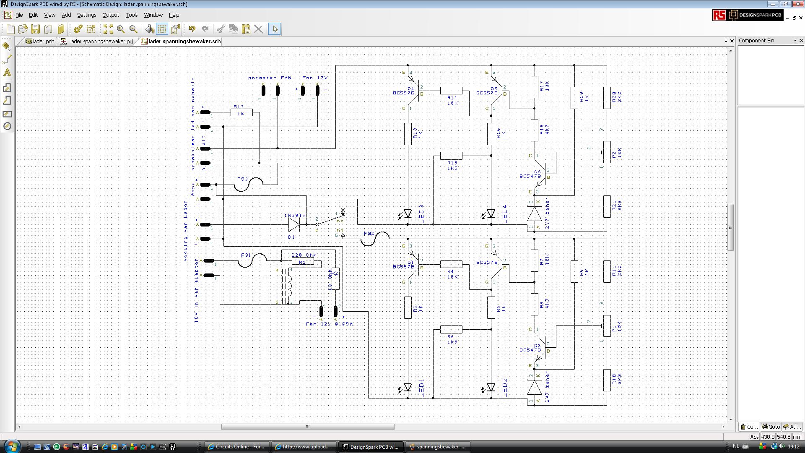Open Circuits Online taskbar window

236,447
